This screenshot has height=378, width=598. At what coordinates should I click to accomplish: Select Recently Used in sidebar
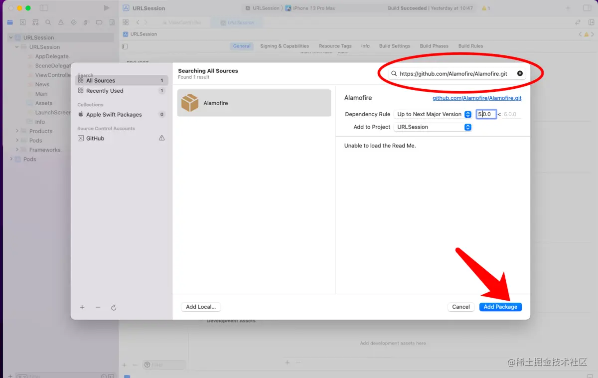[x=122, y=91]
